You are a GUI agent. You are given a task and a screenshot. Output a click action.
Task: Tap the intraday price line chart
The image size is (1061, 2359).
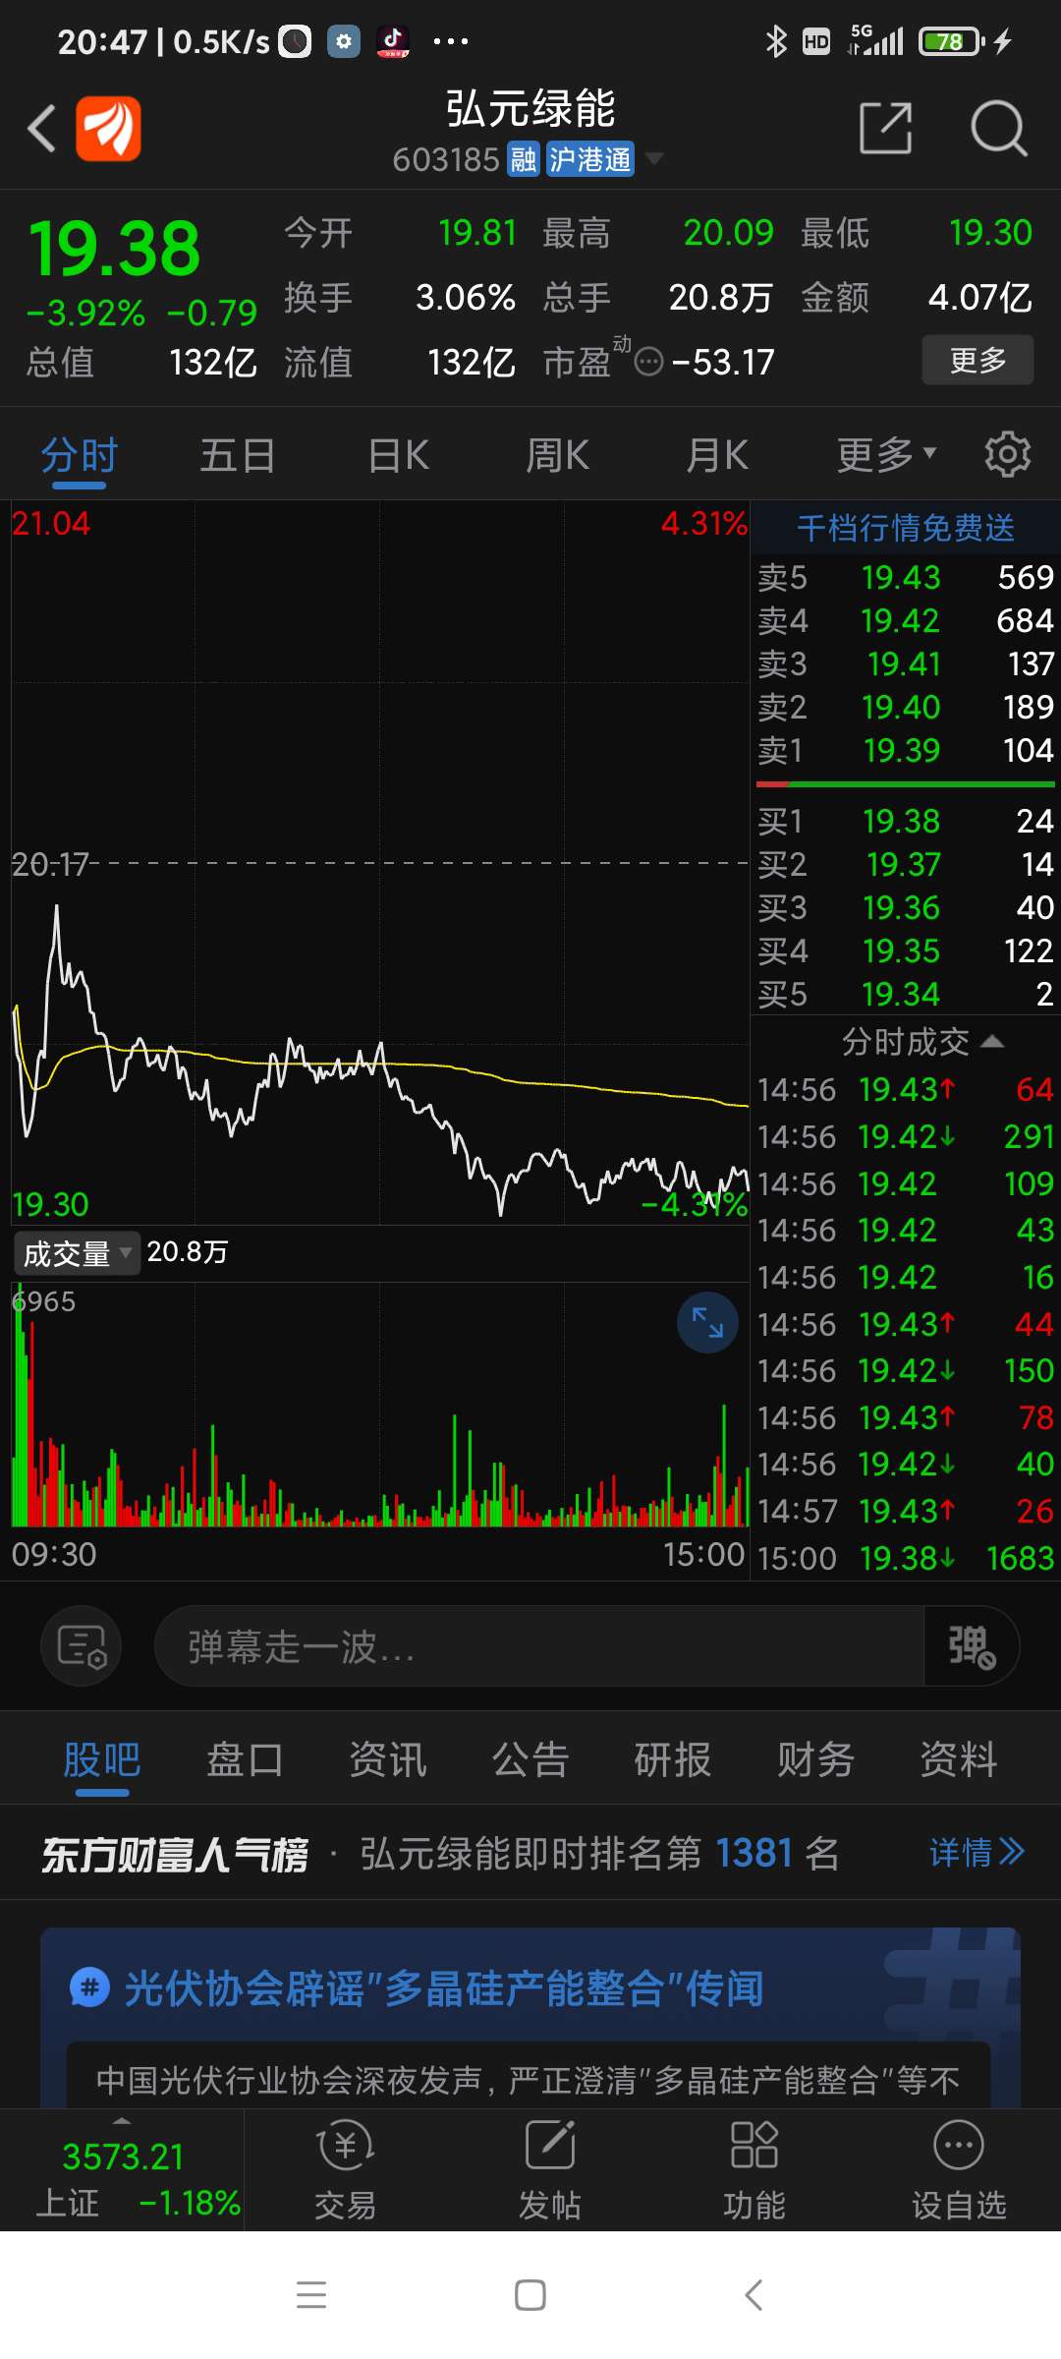pyautogui.click(x=379, y=863)
